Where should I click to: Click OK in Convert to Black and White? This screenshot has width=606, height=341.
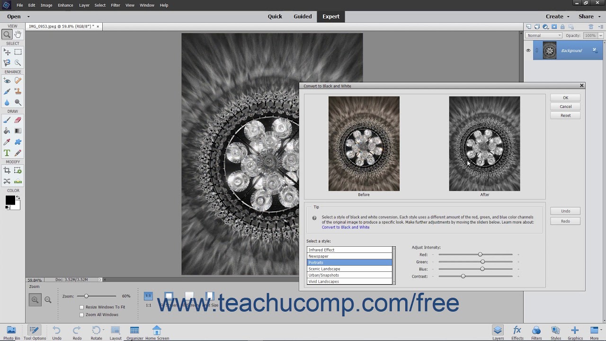[x=565, y=98]
